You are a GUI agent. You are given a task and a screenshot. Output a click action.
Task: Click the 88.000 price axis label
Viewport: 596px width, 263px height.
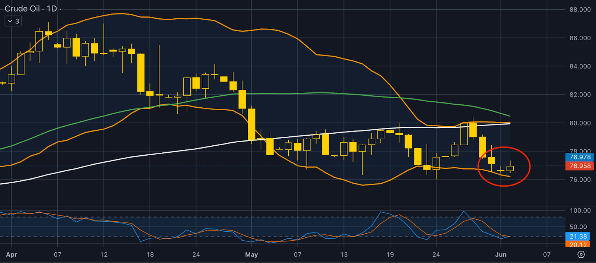click(580, 10)
